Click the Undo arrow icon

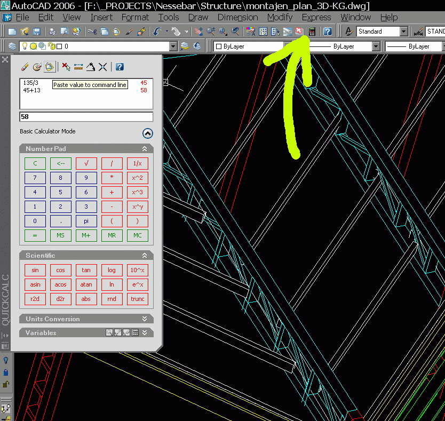pyautogui.click(x=157, y=31)
